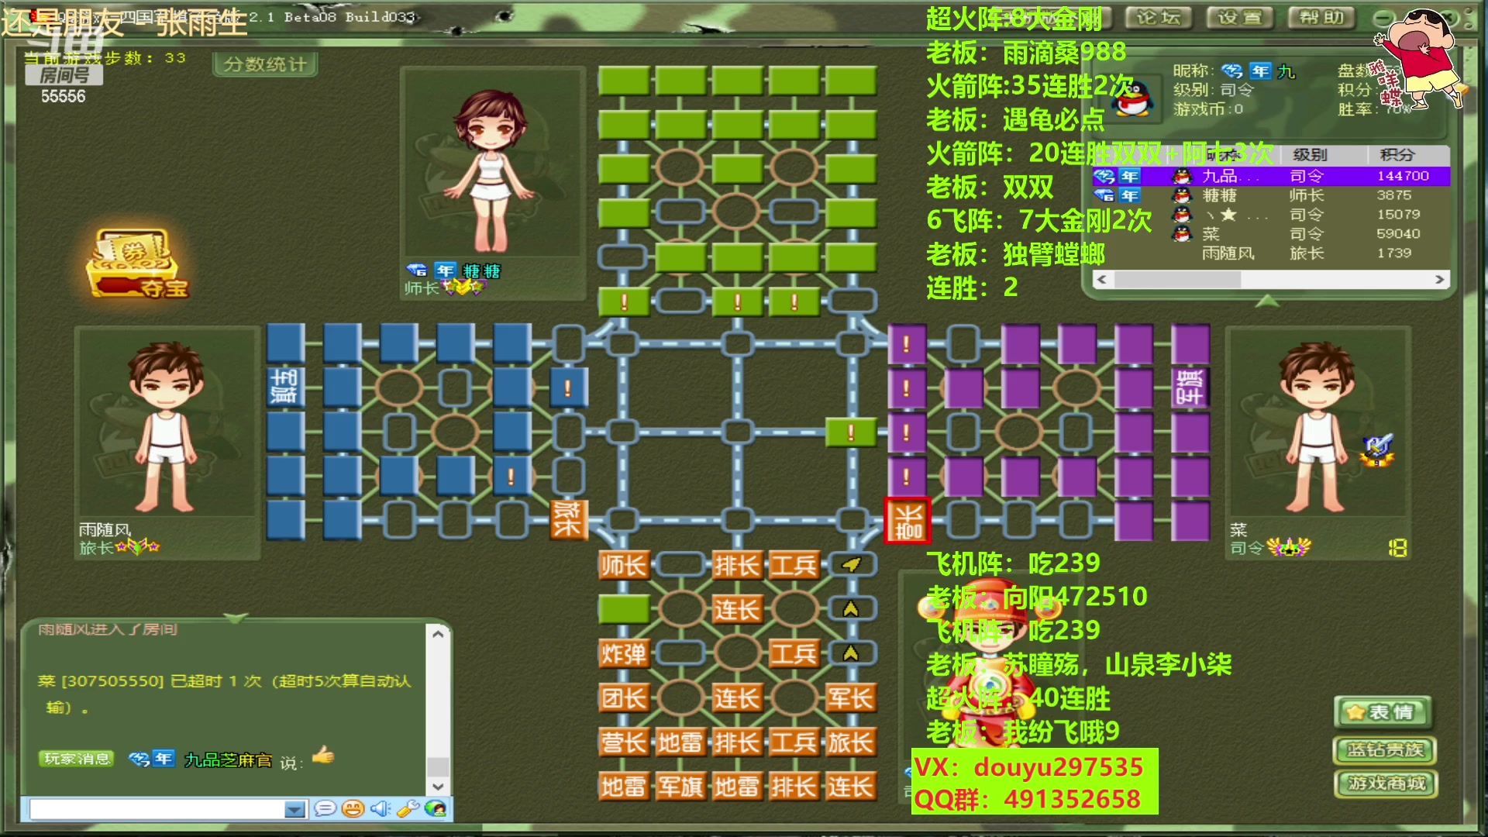
Task: Select the orange 师长 piece
Action: tap(623, 566)
